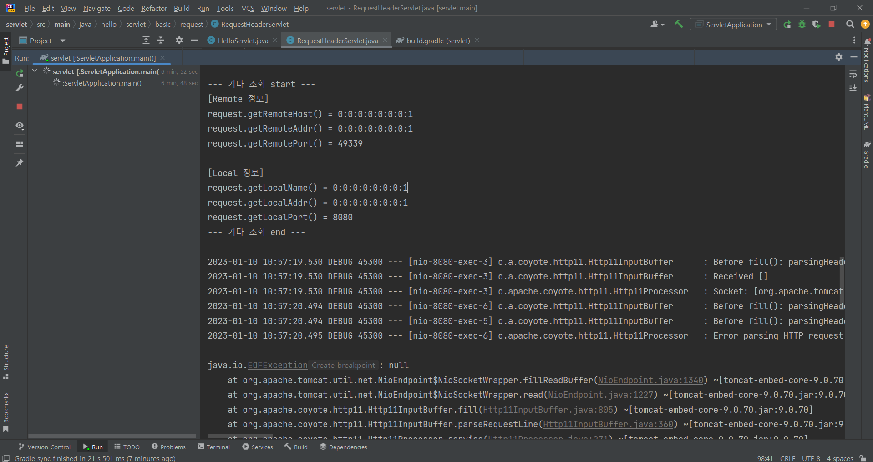873x462 pixels.
Task: Close the build.gradle tab
Action: tap(477, 41)
